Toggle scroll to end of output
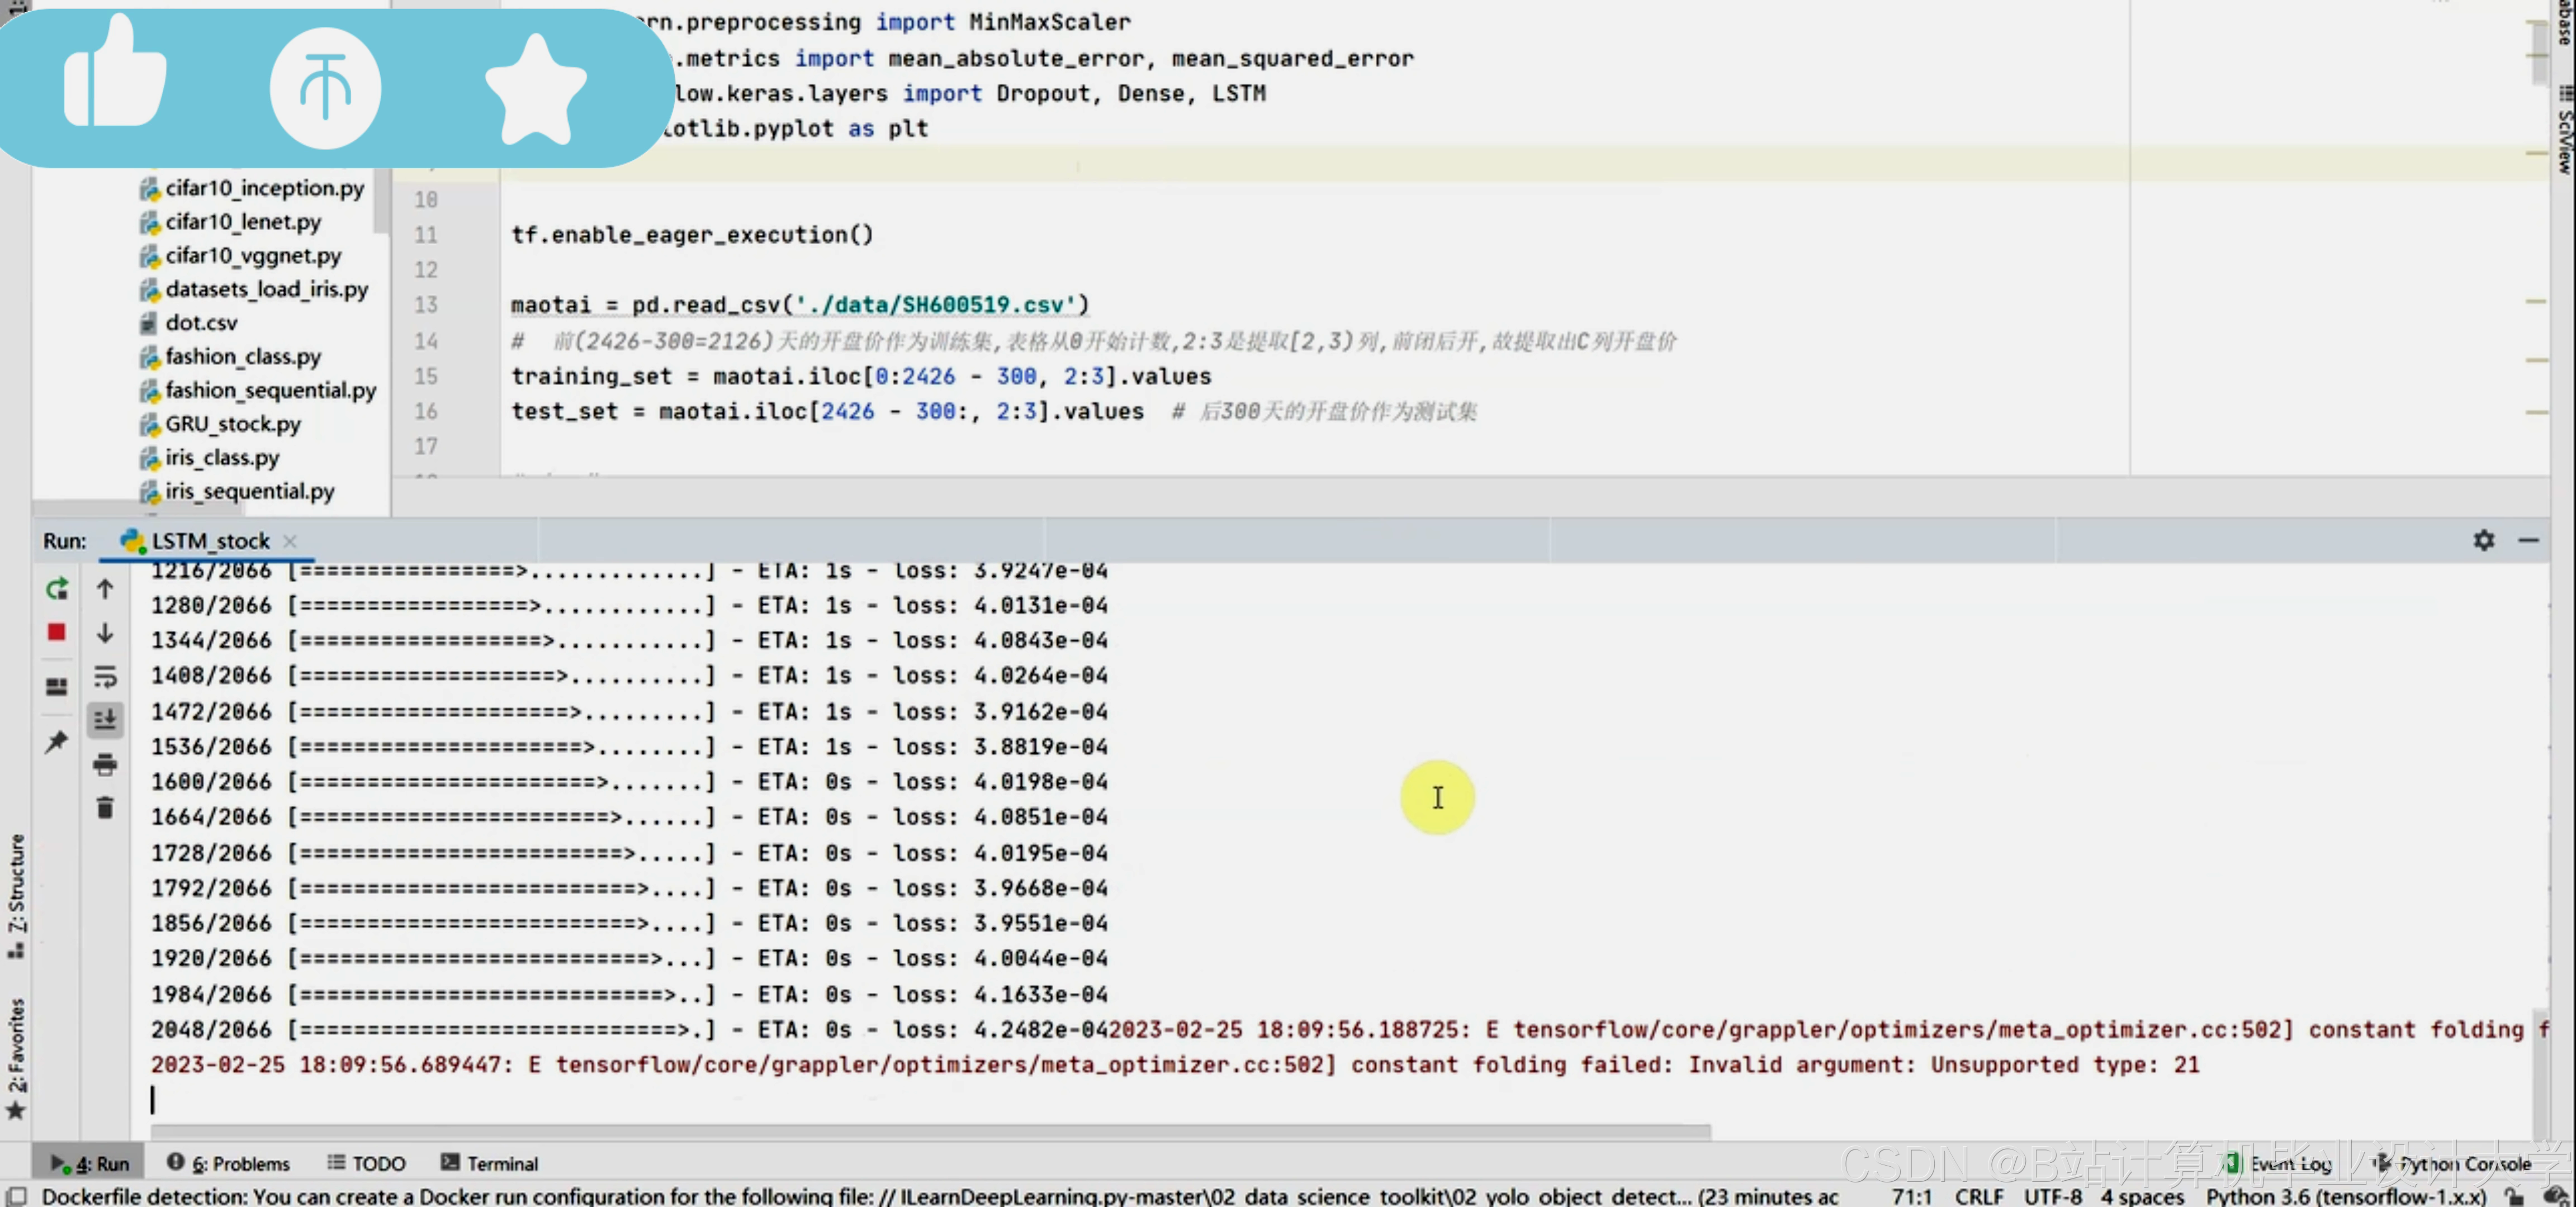The width and height of the screenshot is (2576, 1207). click(105, 719)
